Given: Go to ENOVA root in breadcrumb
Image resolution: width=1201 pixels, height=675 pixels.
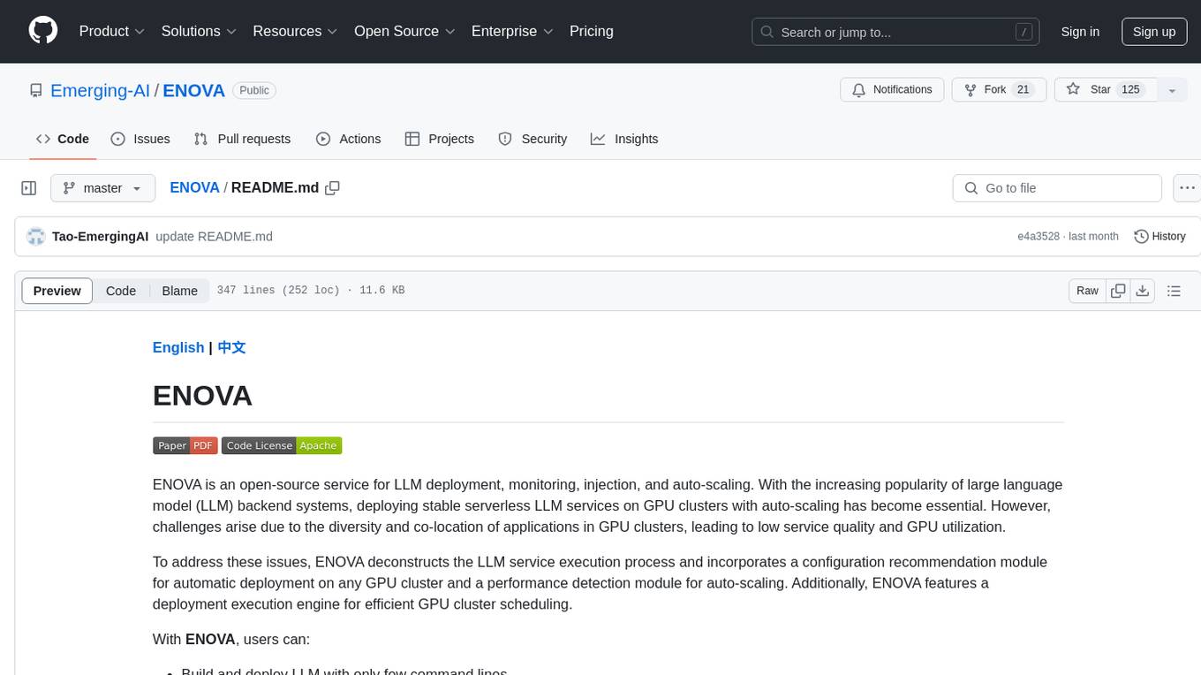Looking at the screenshot, I should click(194, 188).
